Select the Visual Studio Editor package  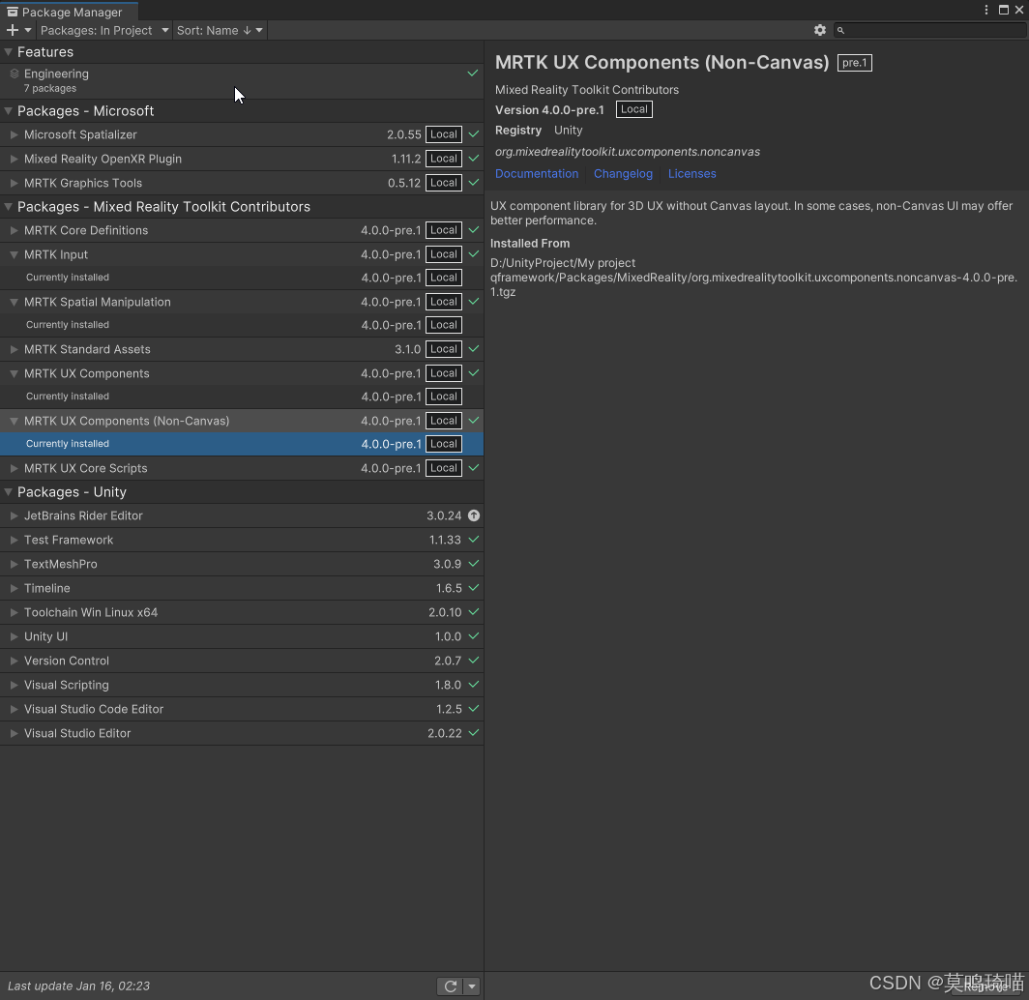tap(242, 734)
